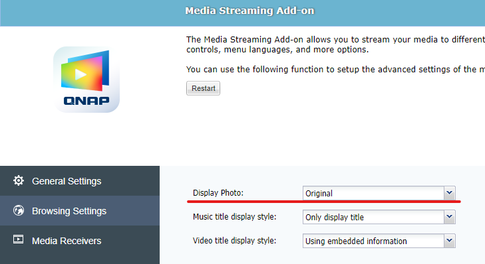Click the Video title display style label
The height and width of the screenshot is (264, 485).
234,241
